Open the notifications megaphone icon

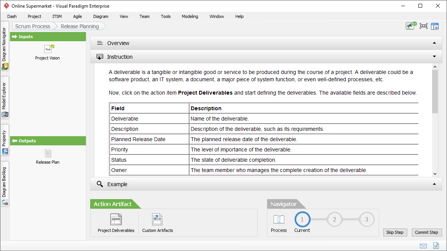coord(411,26)
